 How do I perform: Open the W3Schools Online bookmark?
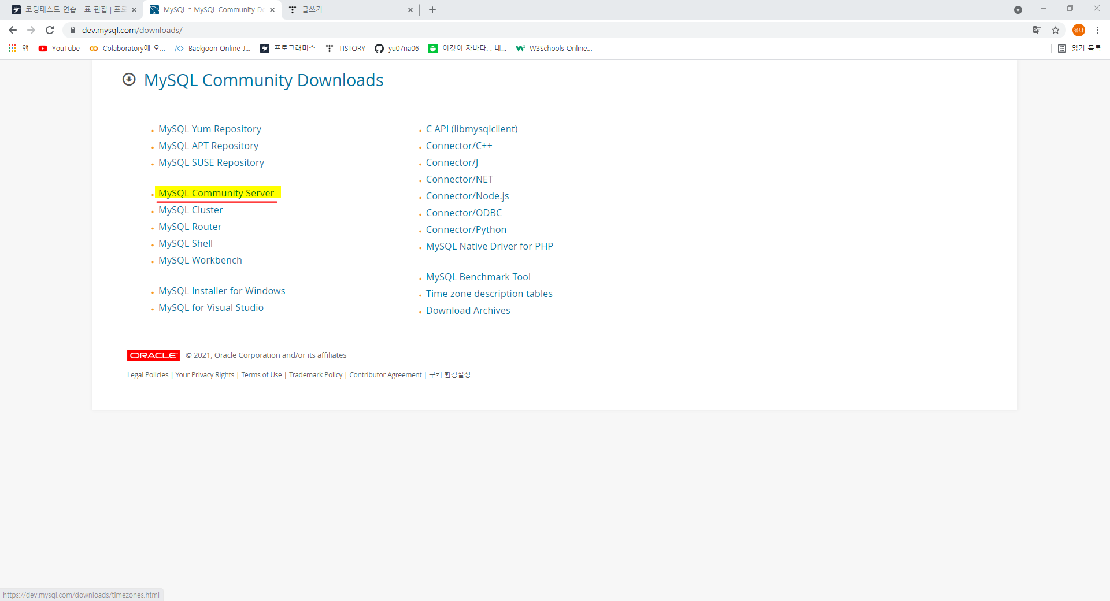point(554,49)
